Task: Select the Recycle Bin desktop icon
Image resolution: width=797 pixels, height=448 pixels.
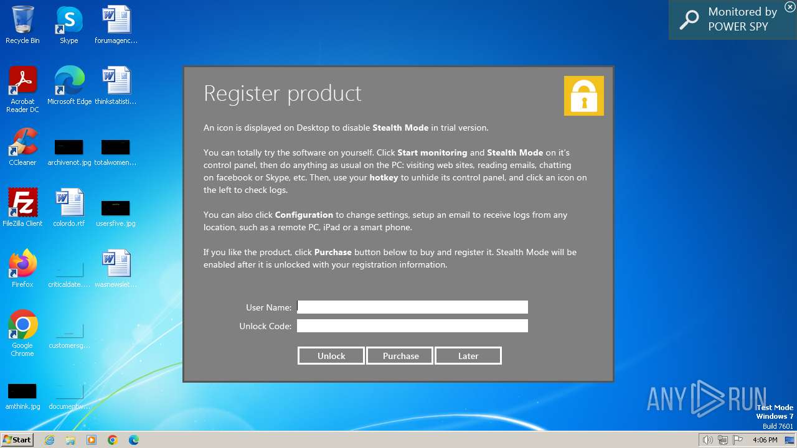Action: (22, 25)
